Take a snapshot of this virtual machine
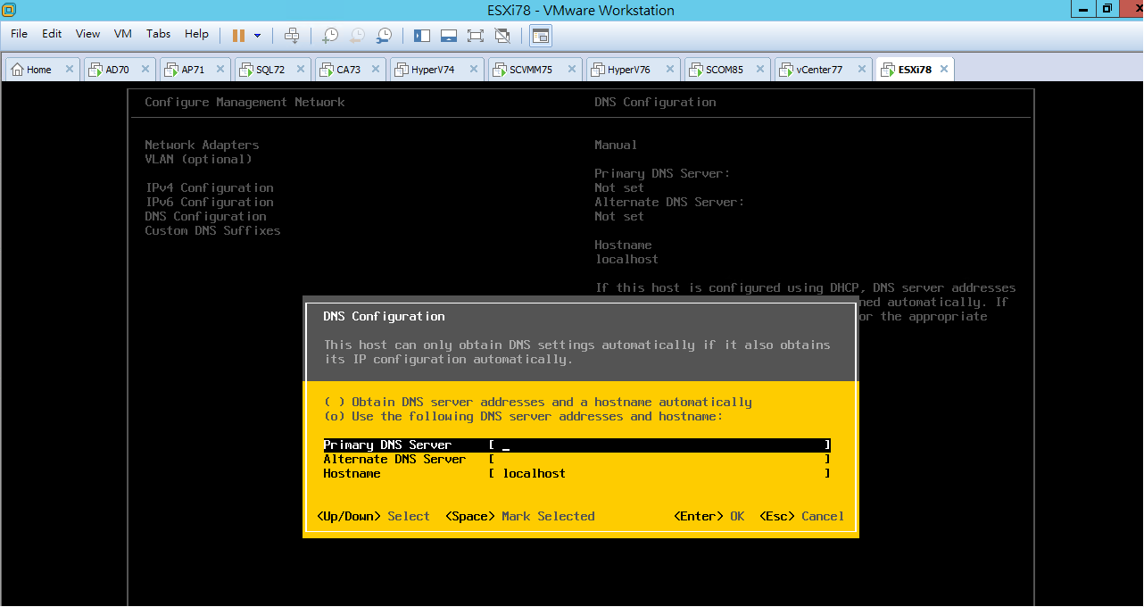 pos(330,35)
